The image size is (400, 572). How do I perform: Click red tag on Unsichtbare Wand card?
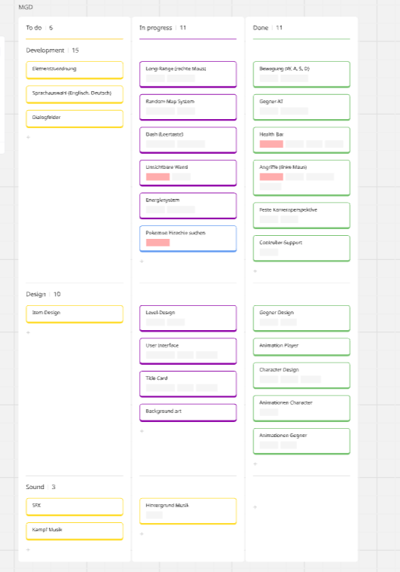(x=158, y=177)
